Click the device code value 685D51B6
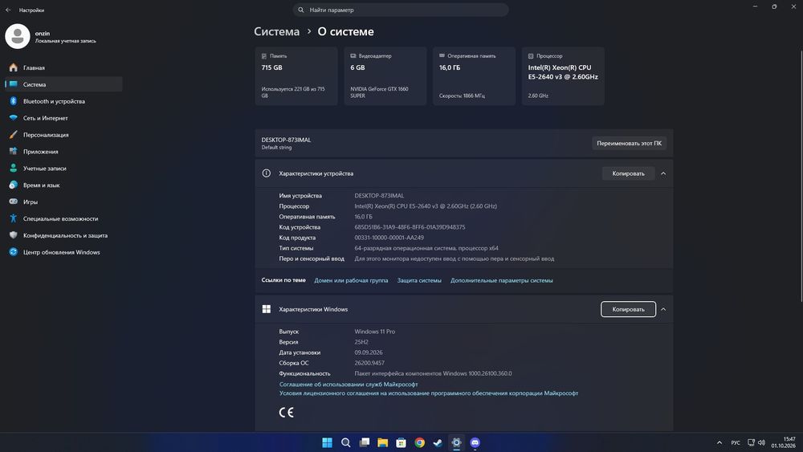This screenshot has width=803, height=452. 410,227
